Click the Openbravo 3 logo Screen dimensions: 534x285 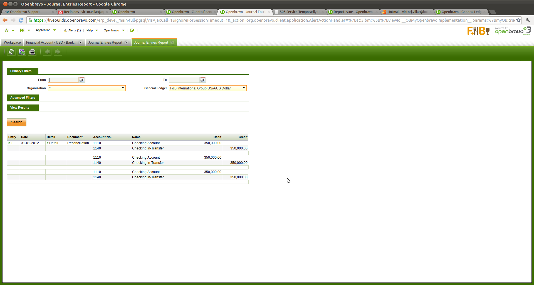[x=513, y=31]
